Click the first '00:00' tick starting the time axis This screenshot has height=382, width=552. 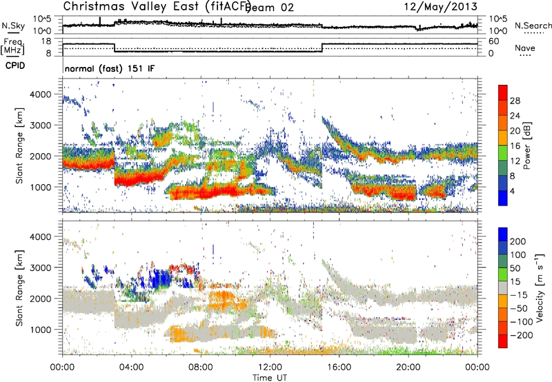coord(62,368)
